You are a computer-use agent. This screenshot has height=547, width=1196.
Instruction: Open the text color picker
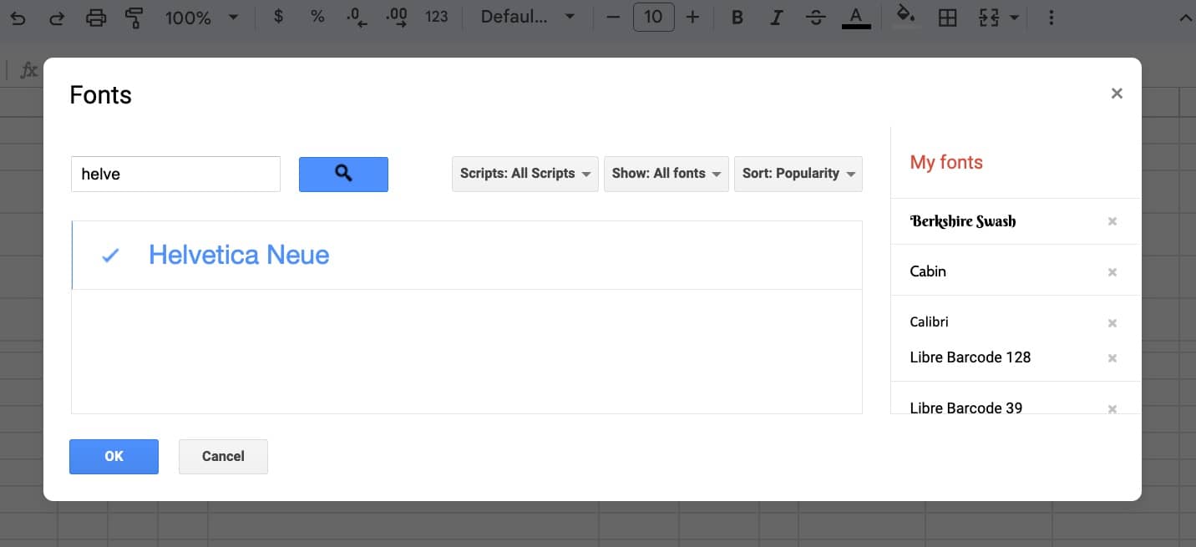(855, 17)
